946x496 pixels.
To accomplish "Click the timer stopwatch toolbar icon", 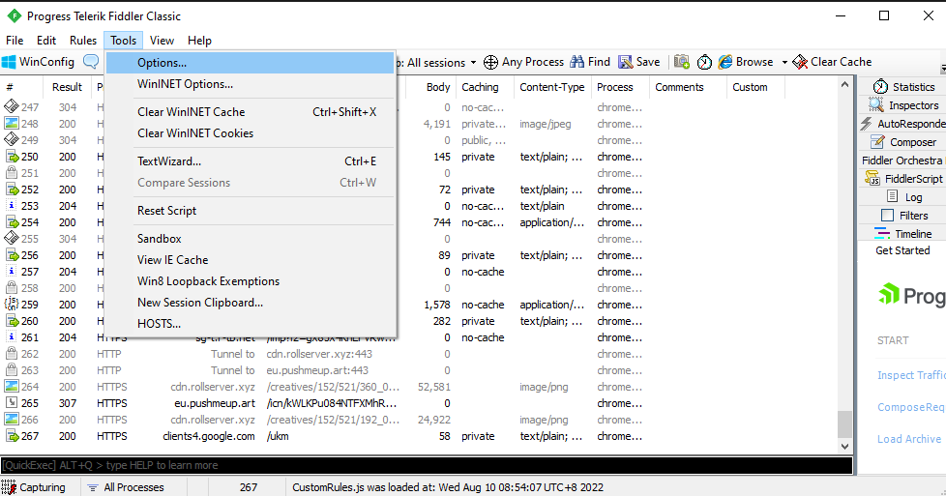I will (704, 62).
